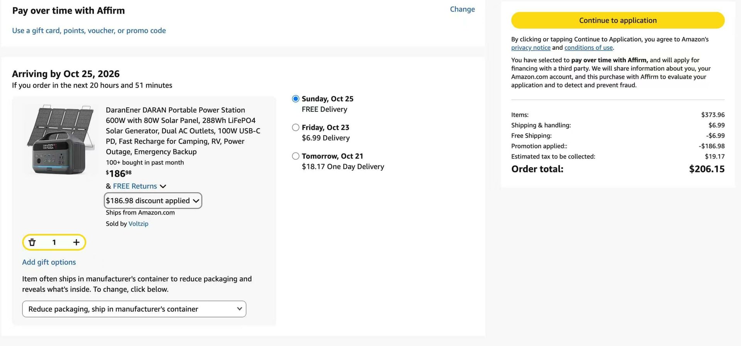
Task: Click the Promotion applied amount -$186.98
Action: (712, 146)
